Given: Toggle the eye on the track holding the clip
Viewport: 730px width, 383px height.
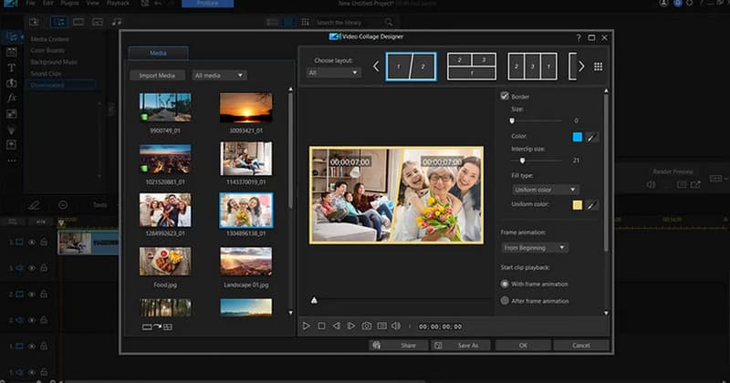Looking at the screenshot, I should coord(32,242).
